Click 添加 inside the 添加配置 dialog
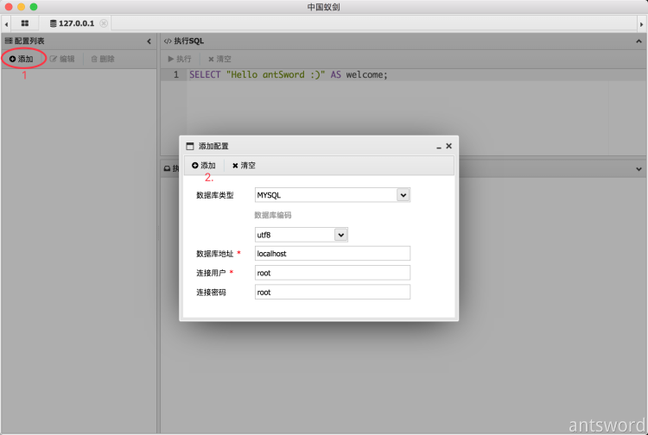Viewport: 648px width, 435px height. [204, 165]
